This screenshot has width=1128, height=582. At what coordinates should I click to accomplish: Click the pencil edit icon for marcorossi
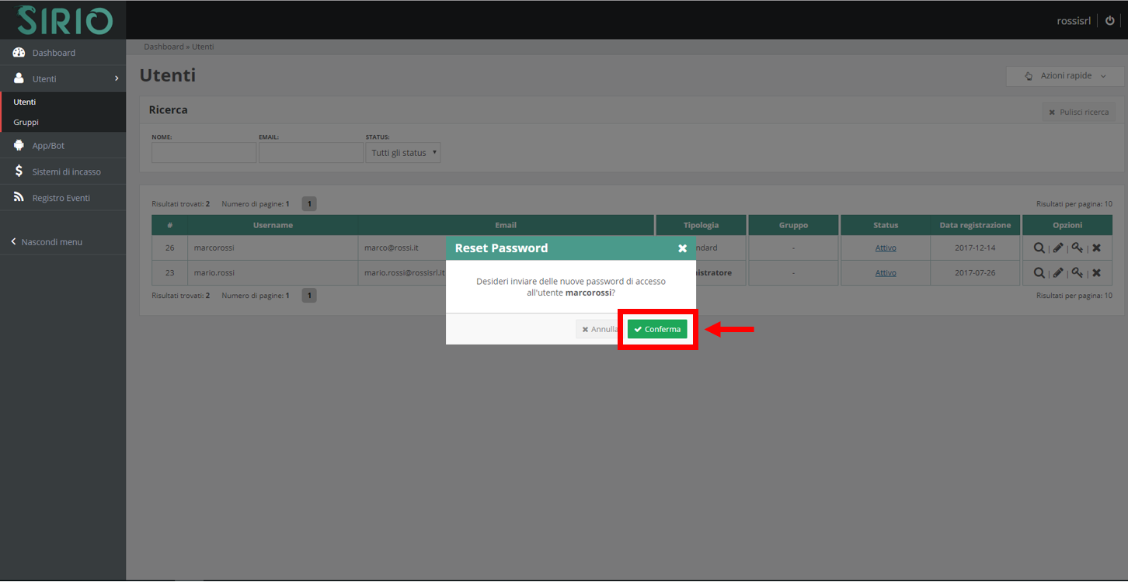[1058, 248]
